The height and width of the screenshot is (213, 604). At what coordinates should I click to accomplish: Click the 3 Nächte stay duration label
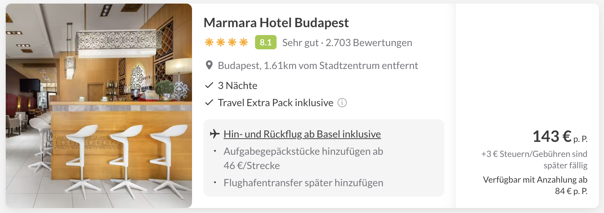pos(238,85)
